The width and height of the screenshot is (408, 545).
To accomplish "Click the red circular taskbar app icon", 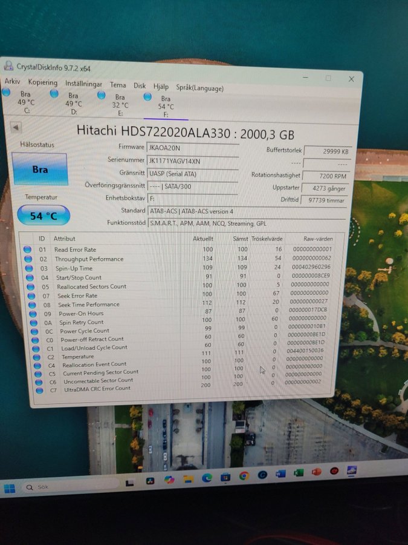I will coord(334,471).
